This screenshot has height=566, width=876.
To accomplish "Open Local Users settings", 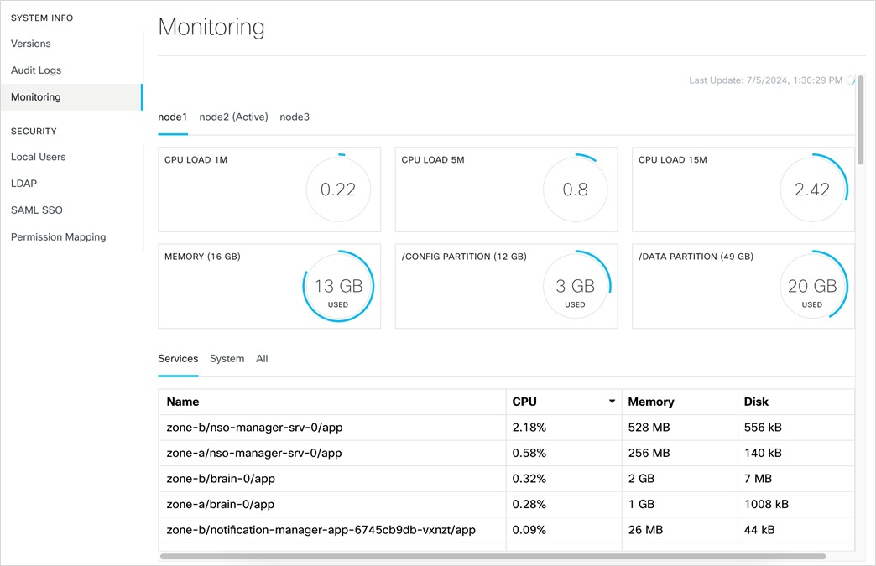I will 38,157.
